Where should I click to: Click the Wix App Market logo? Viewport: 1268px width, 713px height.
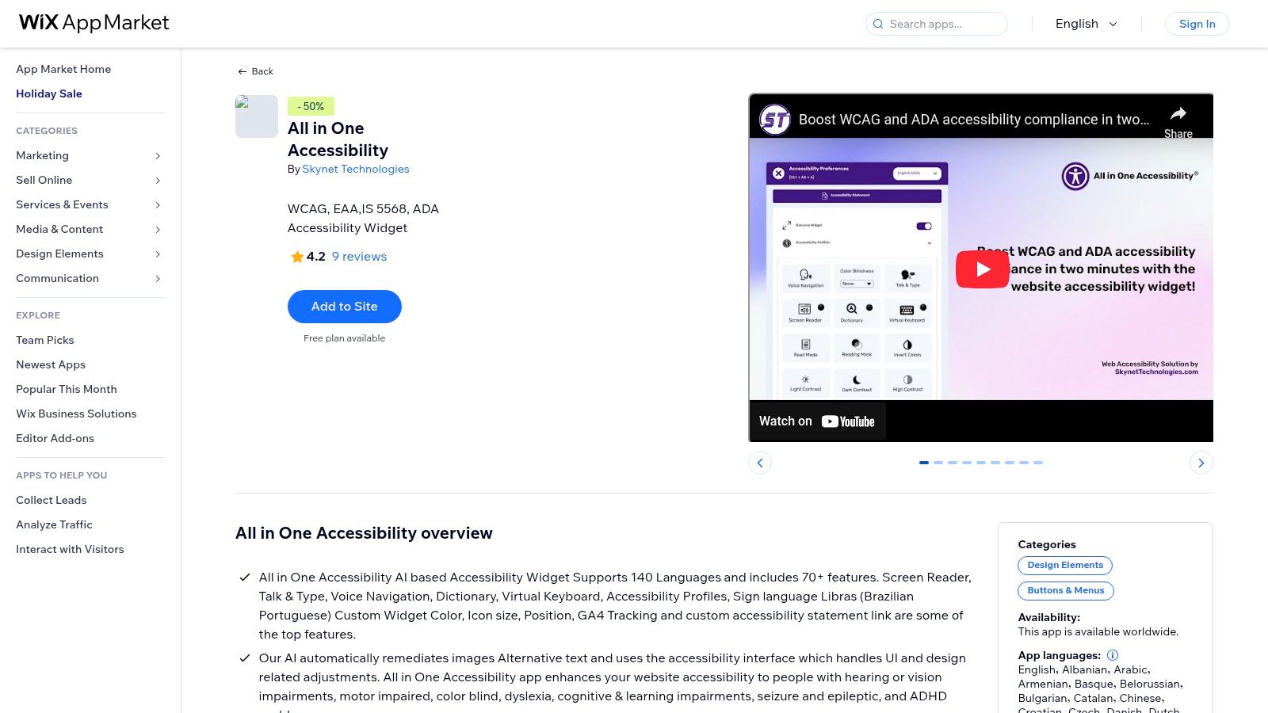pos(93,23)
